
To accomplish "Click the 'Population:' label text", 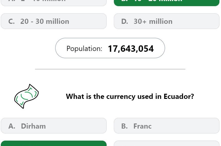I will pos(84,49).
